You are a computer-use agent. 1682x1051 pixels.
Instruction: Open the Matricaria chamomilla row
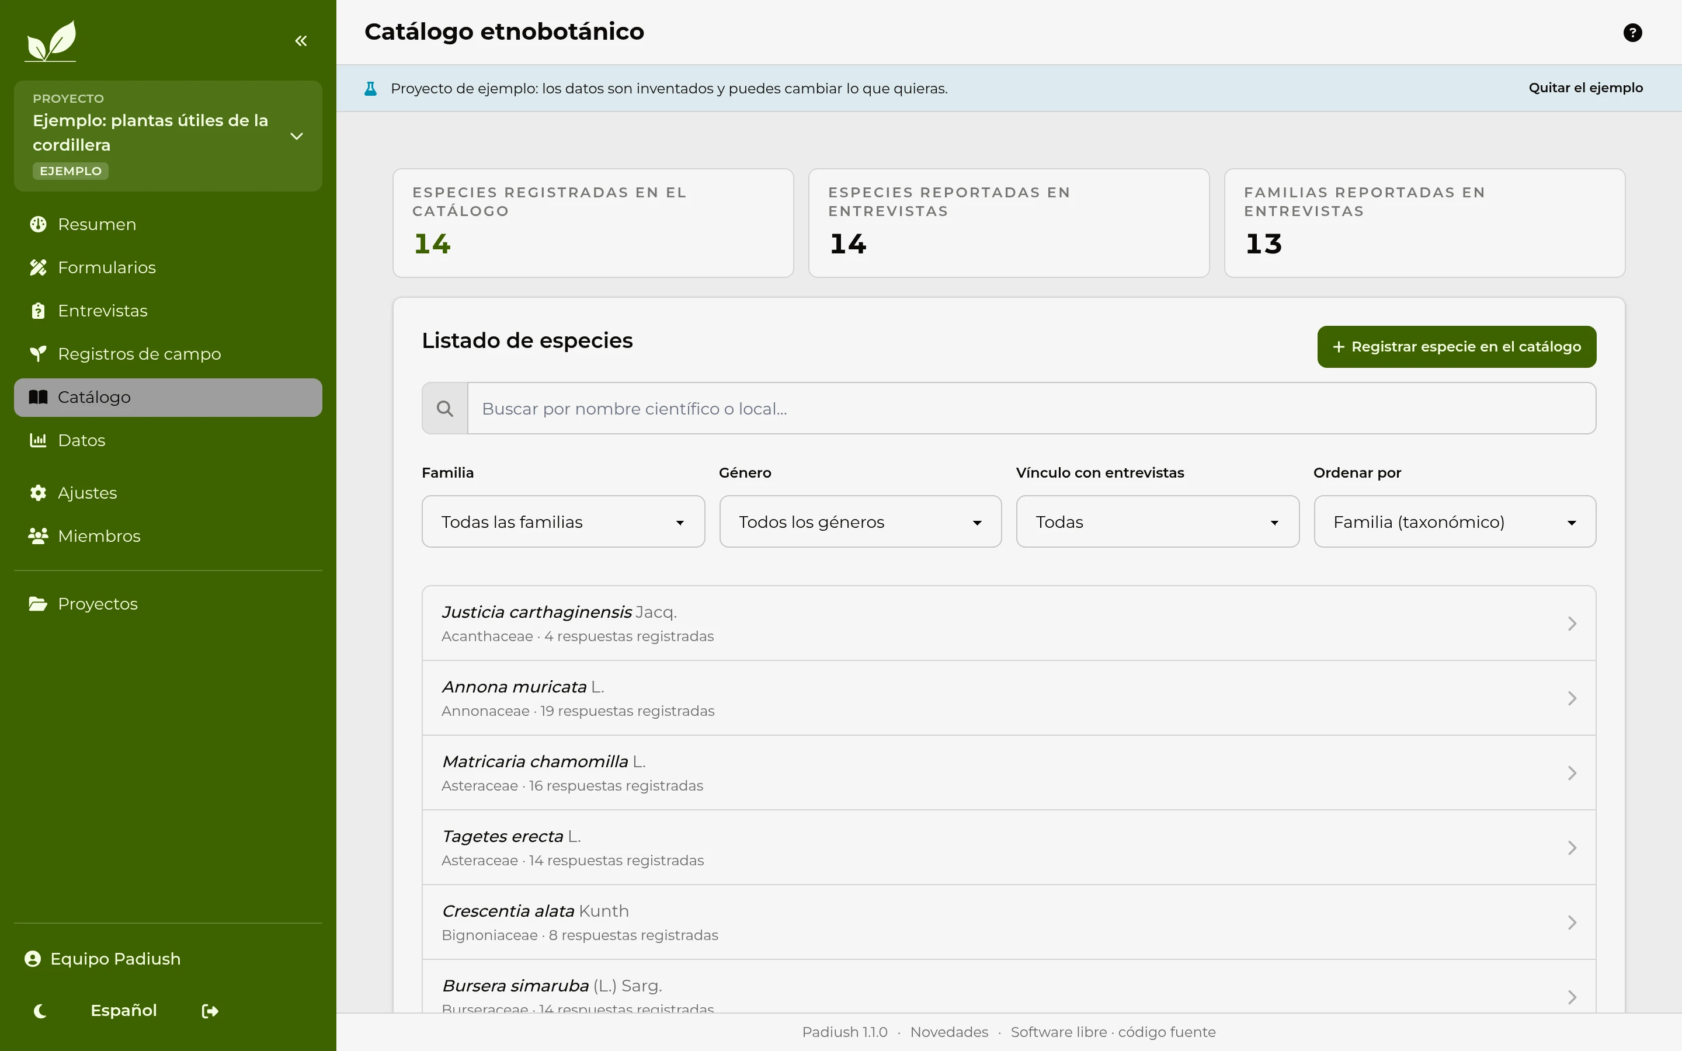(1009, 773)
